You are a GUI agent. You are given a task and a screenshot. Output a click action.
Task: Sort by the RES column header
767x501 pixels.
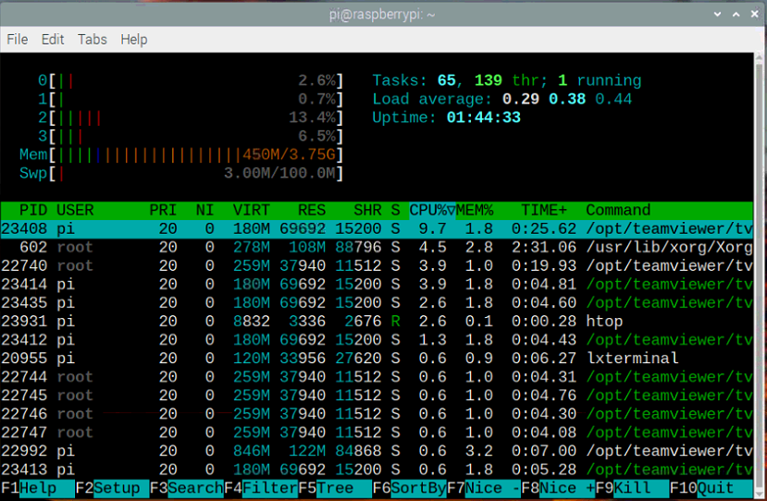312,210
